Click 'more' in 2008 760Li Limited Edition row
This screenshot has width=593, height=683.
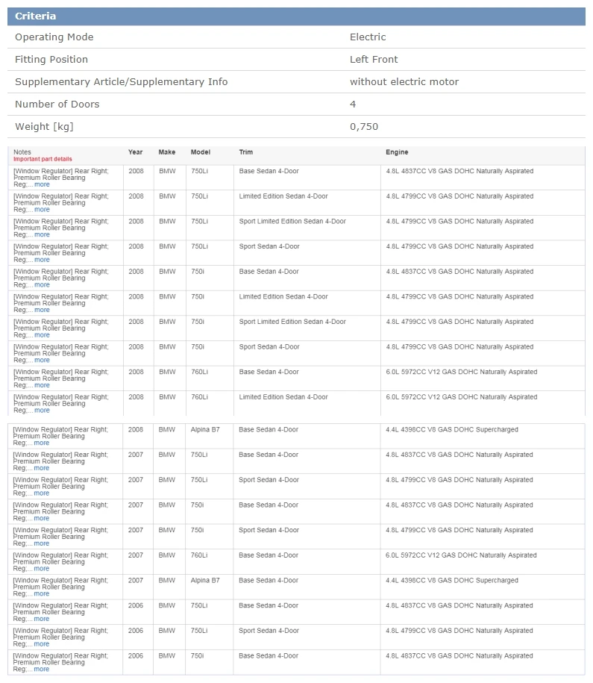(x=42, y=411)
